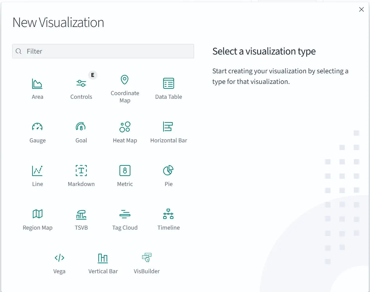Image resolution: width=370 pixels, height=292 pixels.
Task: Click the Filter search field
Action: point(103,51)
